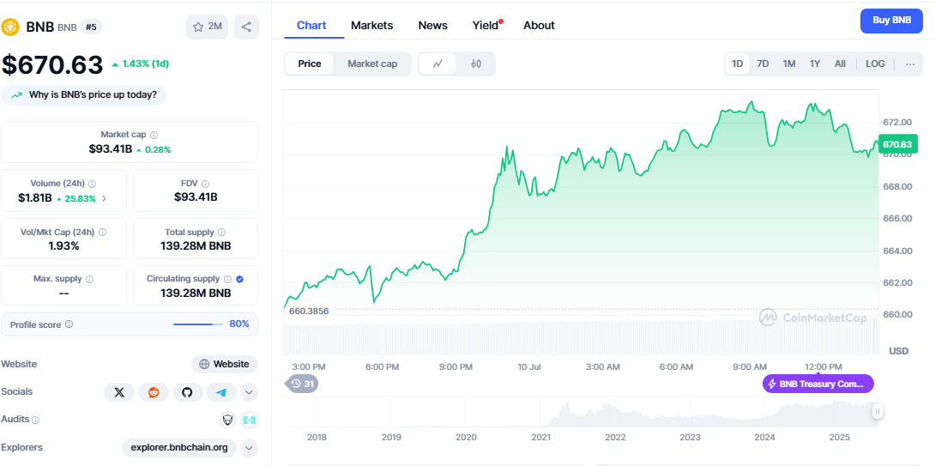
Task: Set chart range to 1D
Action: (738, 64)
